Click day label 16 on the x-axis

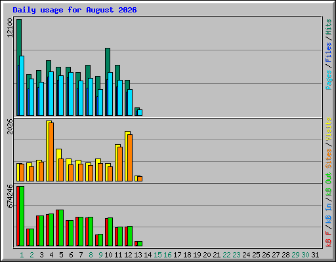pyautogui.click(x=167, y=255)
